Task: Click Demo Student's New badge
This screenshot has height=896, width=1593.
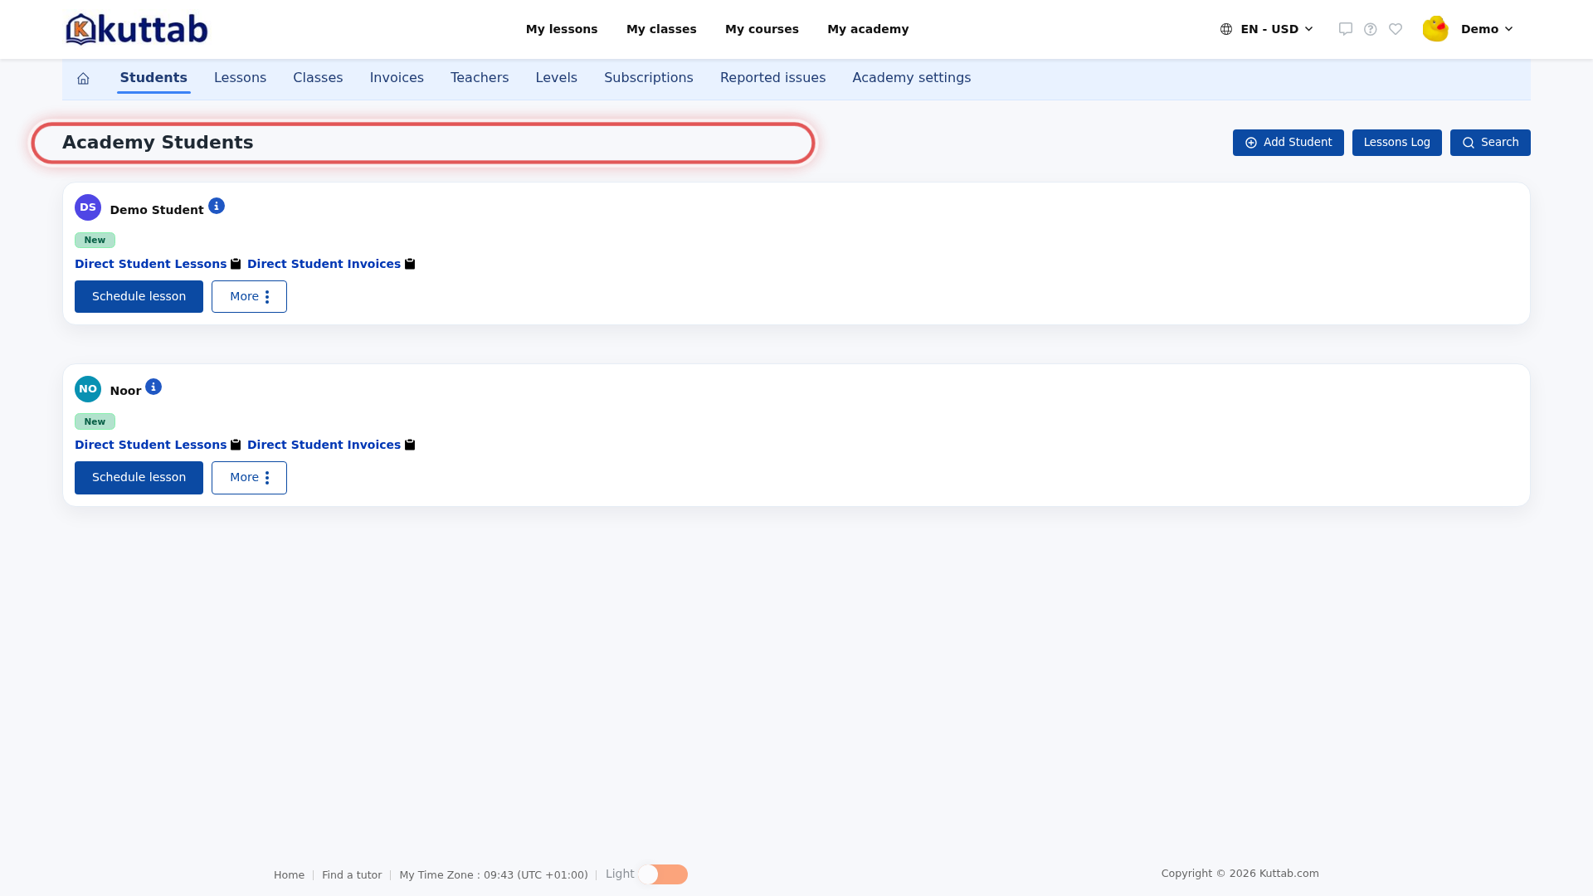Action: pyautogui.click(x=95, y=240)
